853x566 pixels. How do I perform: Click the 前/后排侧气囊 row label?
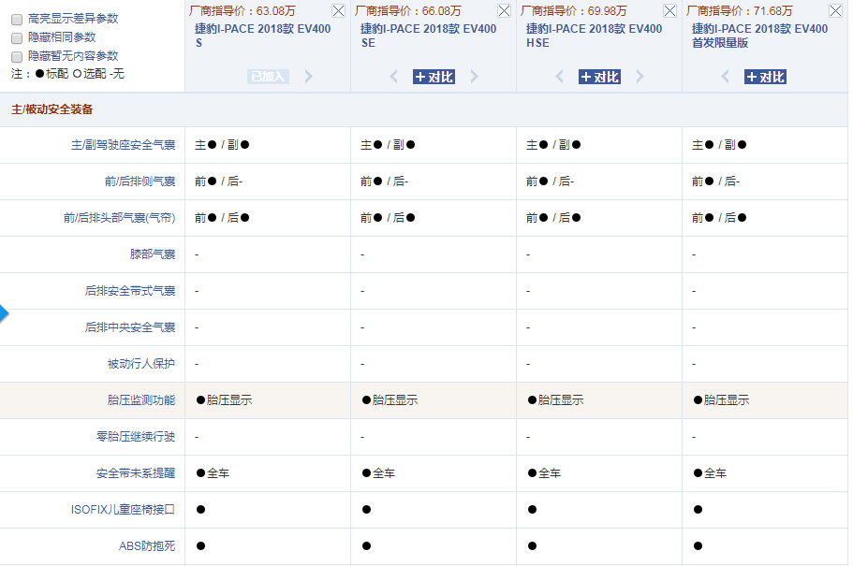click(140, 181)
